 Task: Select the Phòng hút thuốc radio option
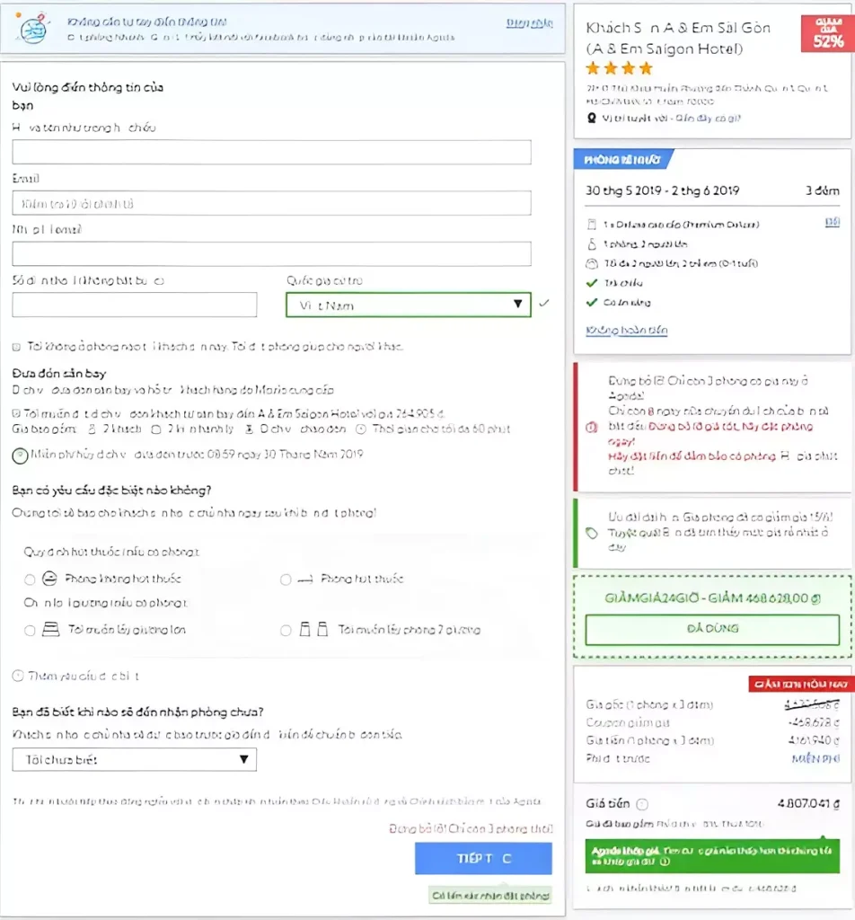click(286, 579)
